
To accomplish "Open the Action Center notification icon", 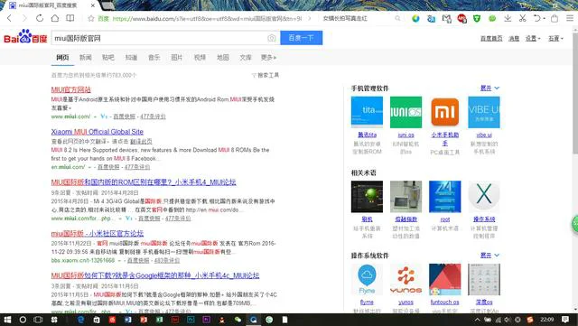I will pos(565,320).
